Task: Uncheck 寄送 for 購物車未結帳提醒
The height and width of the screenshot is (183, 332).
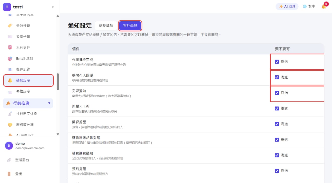Action: click(277, 140)
